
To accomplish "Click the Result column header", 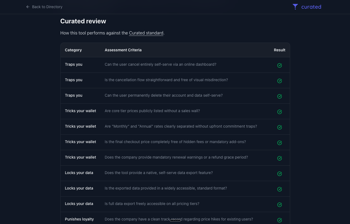I will (x=280, y=50).
